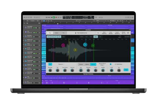Screen dimensions: 157x104
Task: Click the yellow B source handle circle
Action: pos(75,50)
